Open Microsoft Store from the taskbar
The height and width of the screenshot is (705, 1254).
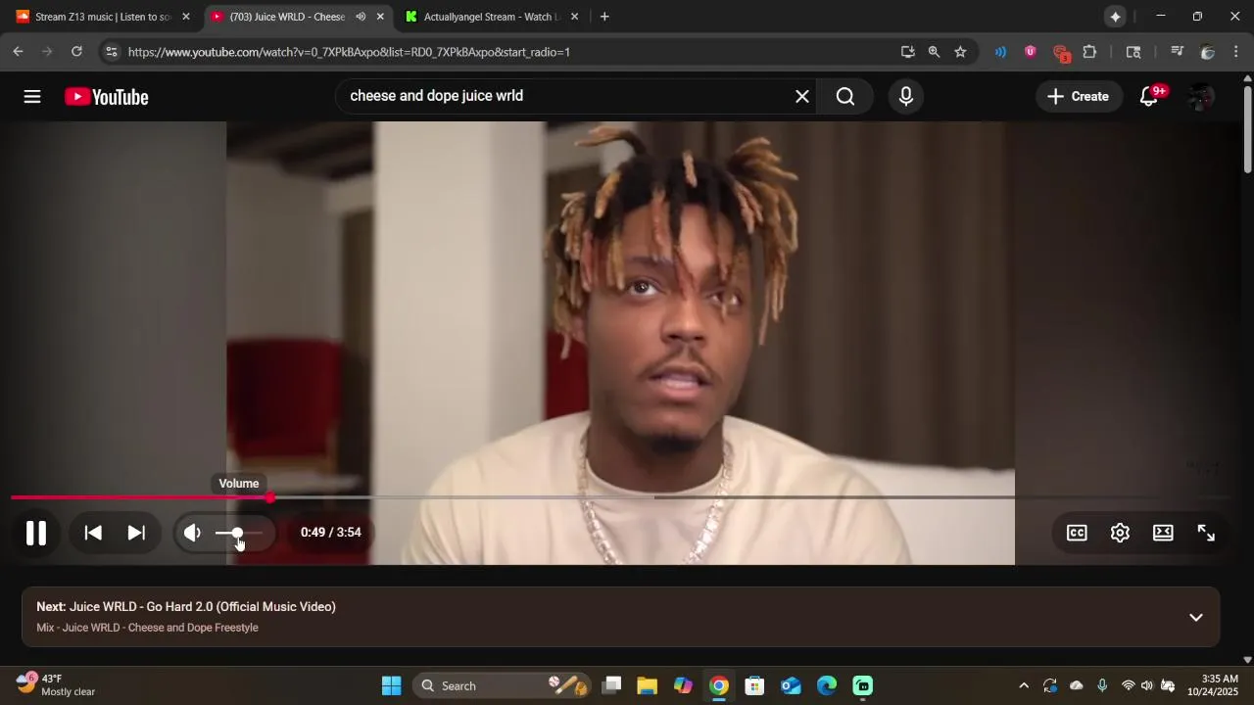click(x=754, y=685)
